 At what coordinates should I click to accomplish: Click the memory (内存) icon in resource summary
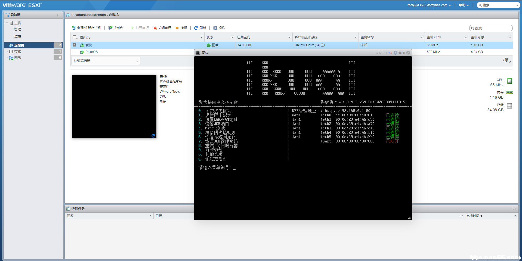click(x=509, y=92)
